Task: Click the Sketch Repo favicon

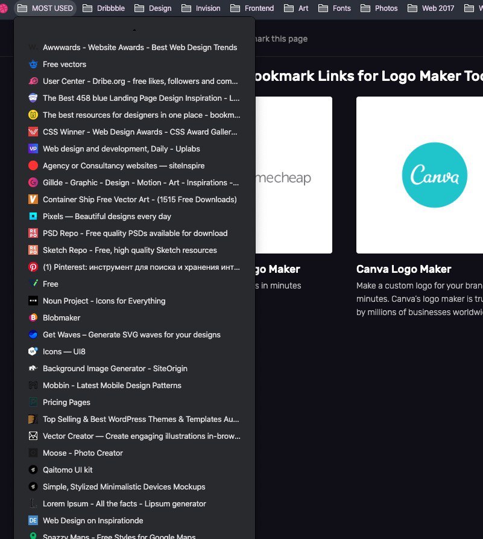Action: pyautogui.click(x=33, y=250)
